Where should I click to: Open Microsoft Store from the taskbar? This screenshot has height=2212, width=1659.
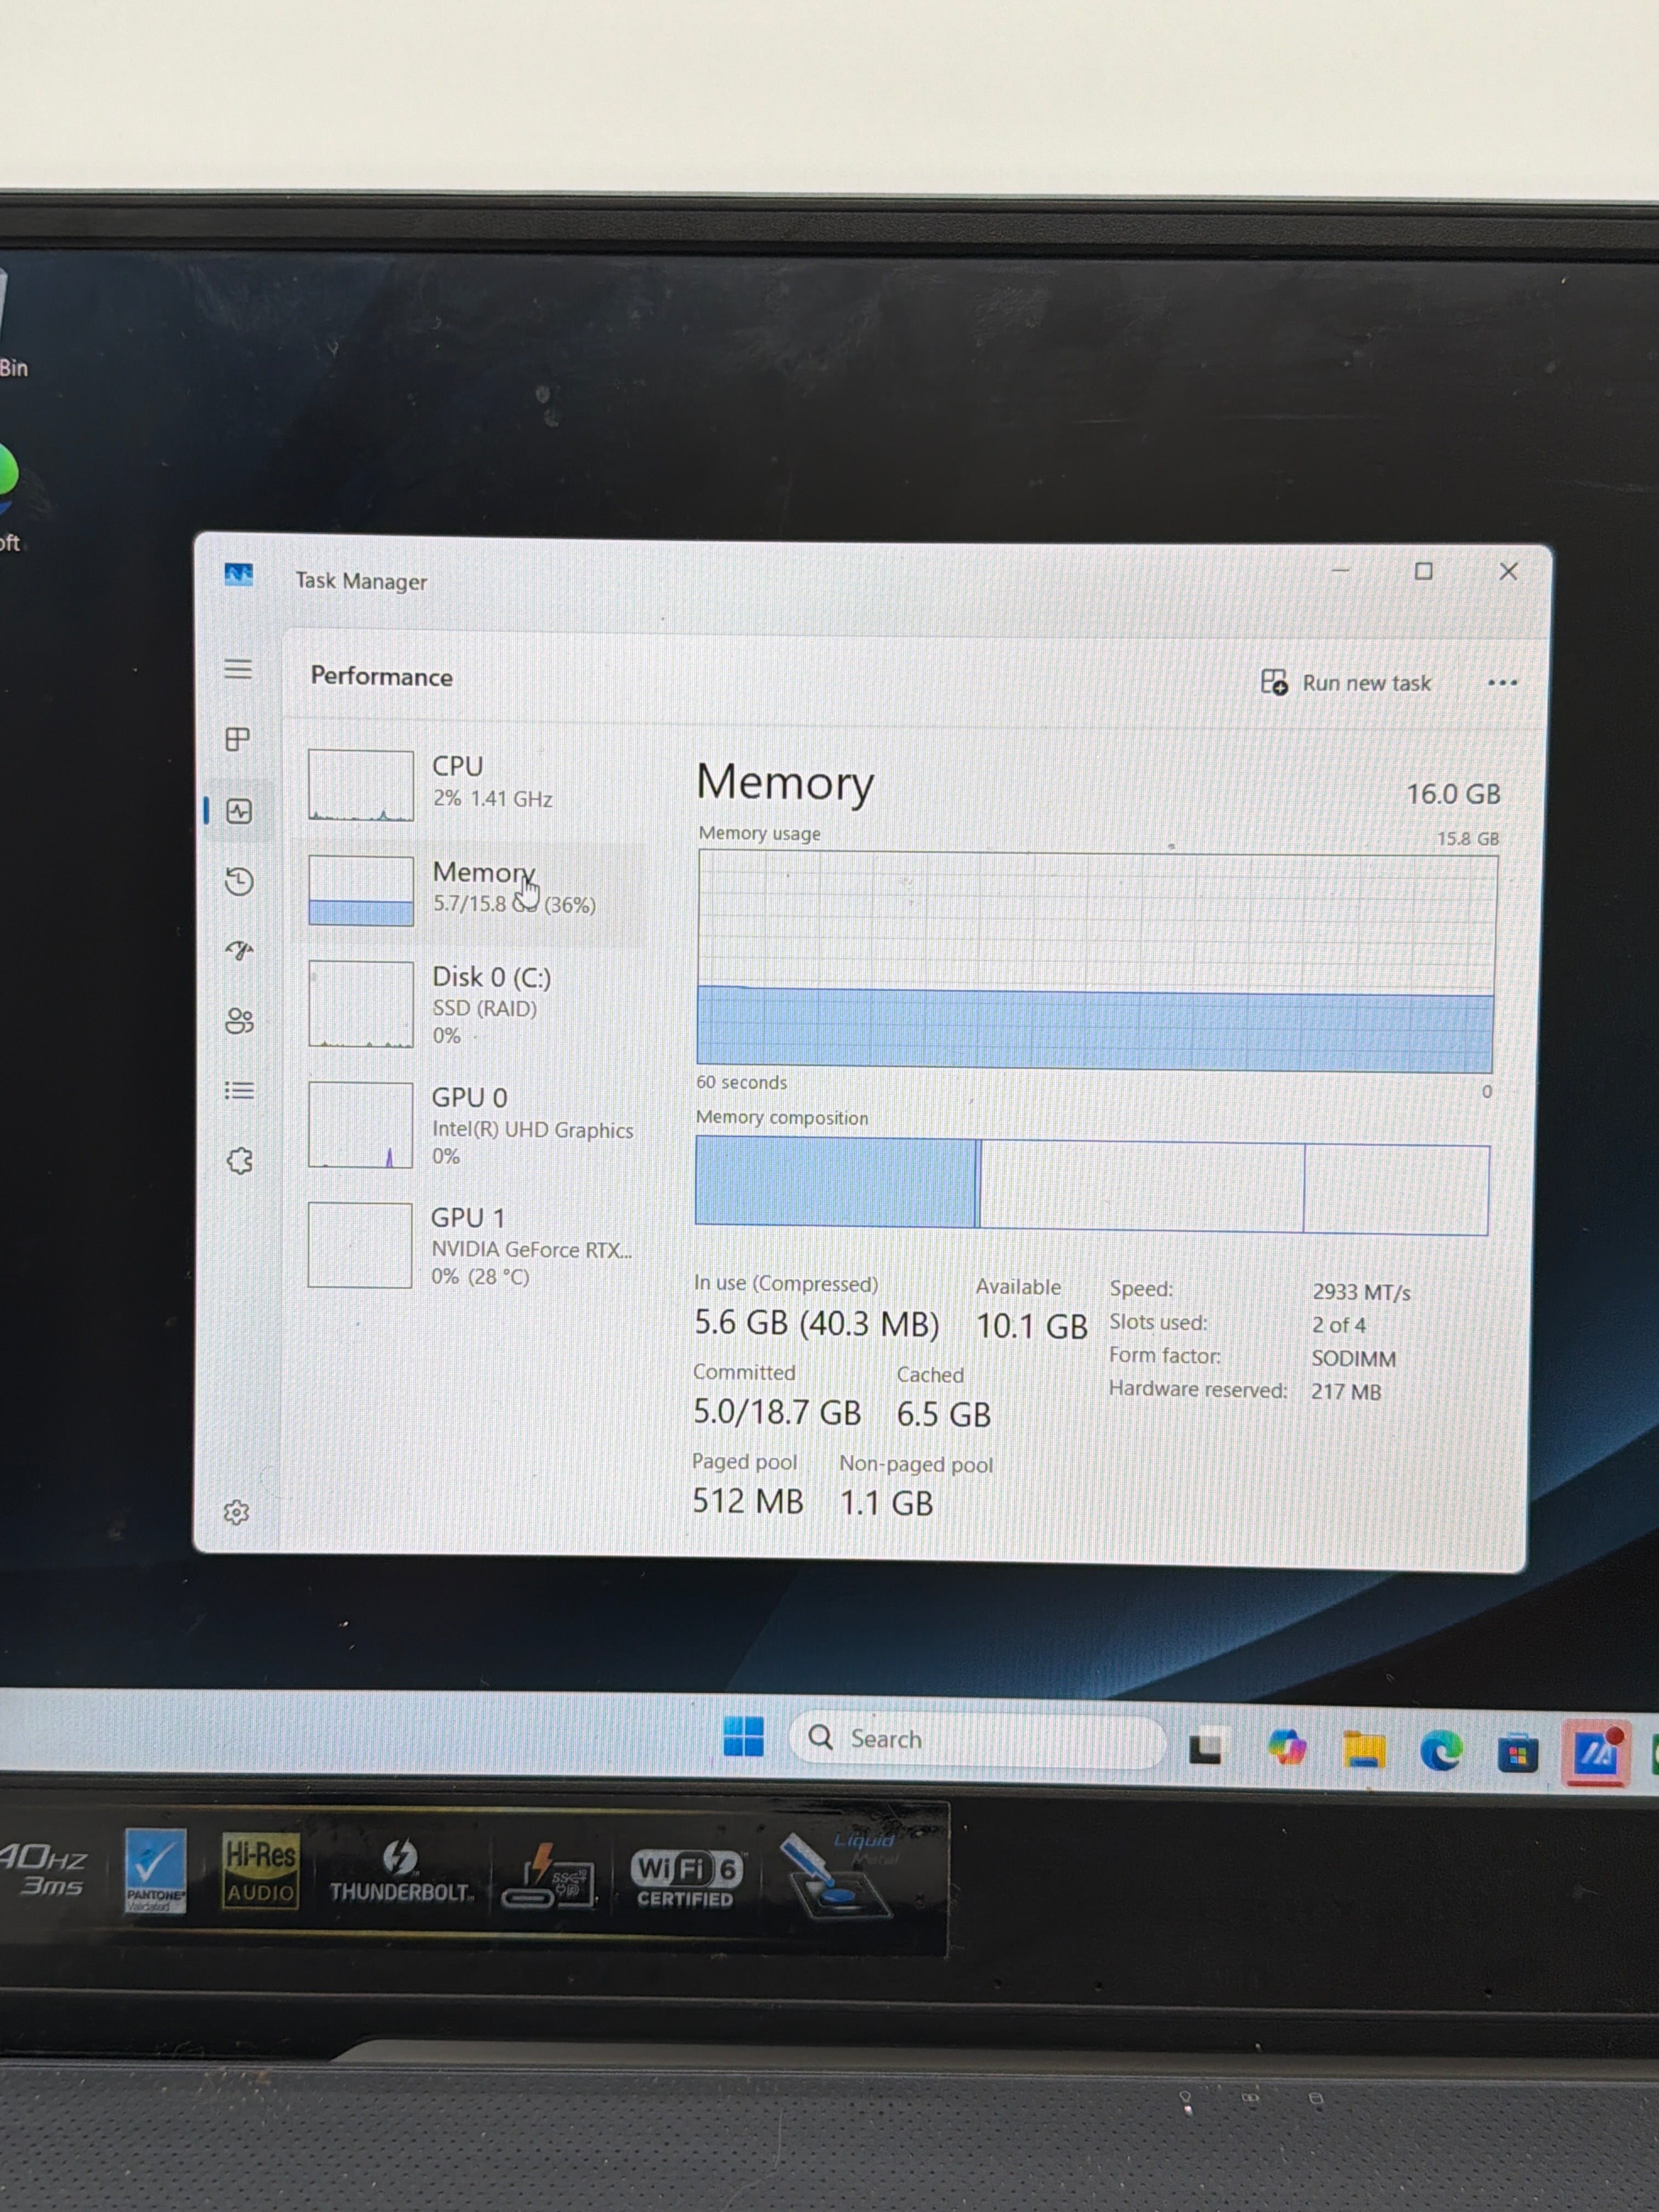click(x=1517, y=1753)
